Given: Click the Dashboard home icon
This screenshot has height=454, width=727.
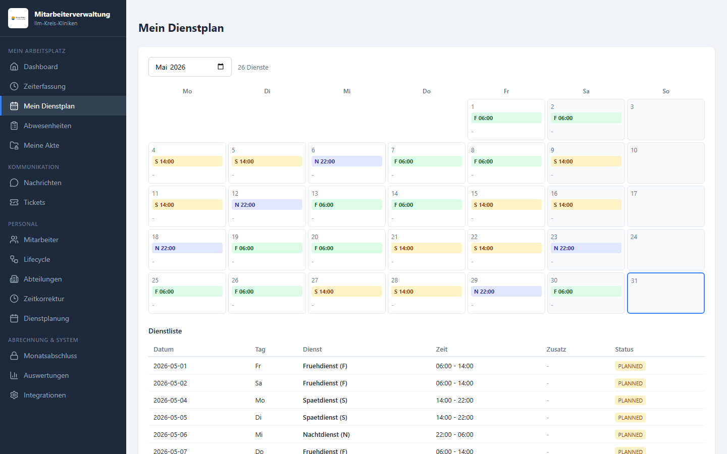Looking at the screenshot, I should tap(14, 67).
